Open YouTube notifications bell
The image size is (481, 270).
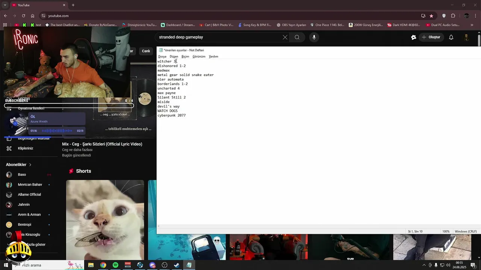(451, 37)
